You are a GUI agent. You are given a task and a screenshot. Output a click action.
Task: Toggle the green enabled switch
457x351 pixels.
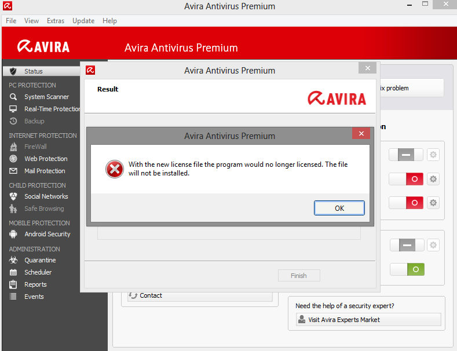point(407,269)
